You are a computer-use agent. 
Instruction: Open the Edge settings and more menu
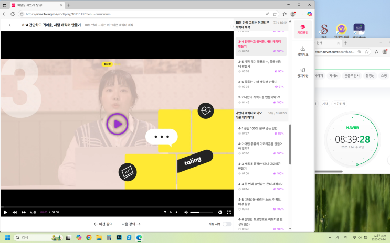click(301, 14)
